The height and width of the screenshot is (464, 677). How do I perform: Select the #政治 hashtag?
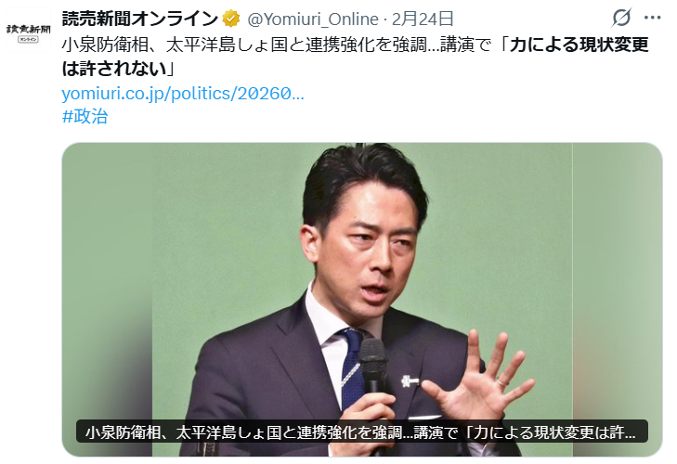85,117
